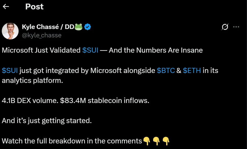Click the "And it's just getting started" line
247x149 pixels.
[x=47, y=120]
